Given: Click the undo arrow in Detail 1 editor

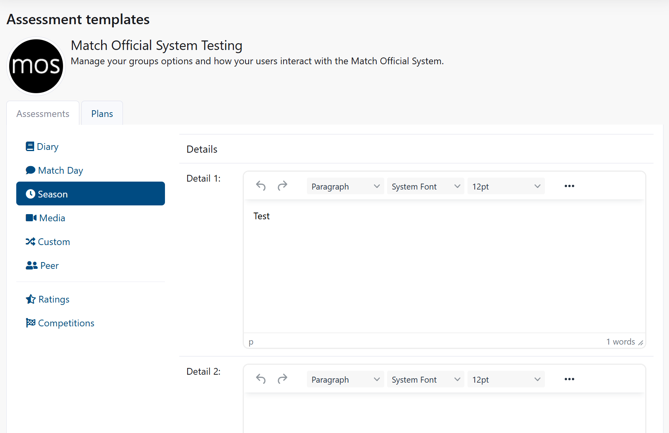Looking at the screenshot, I should (x=261, y=186).
